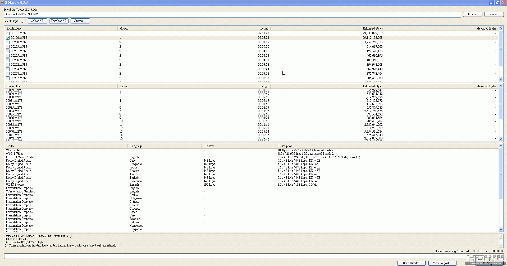Image resolution: width=507 pixels, height=266 pixels.
Task: Select the Hebrew Presentation Graphics row
Action: tap(251, 222)
